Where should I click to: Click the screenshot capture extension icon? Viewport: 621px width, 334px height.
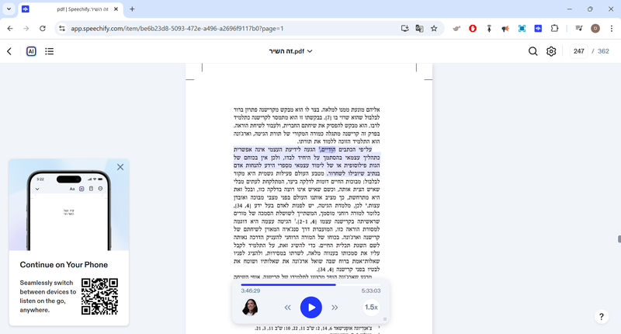click(x=522, y=29)
